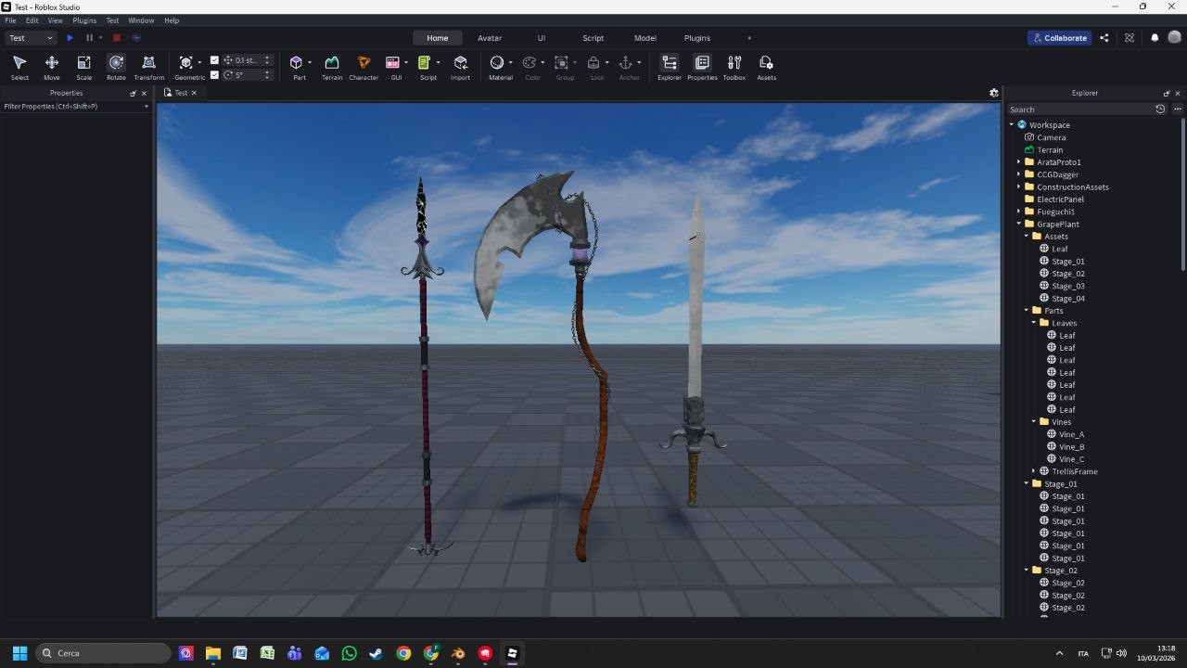
Task: Open the Terrain editor
Action: pos(331,65)
